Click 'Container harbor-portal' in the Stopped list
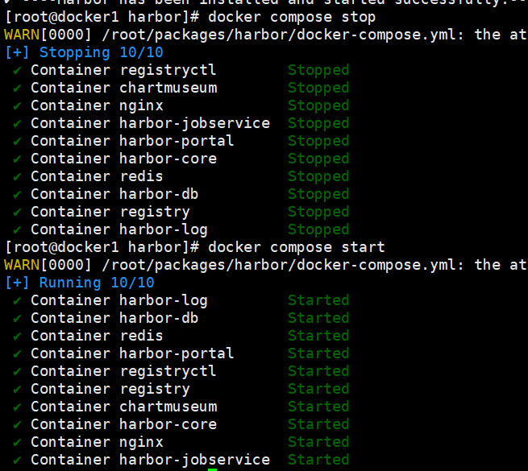528x471 pixels. point(132,141)
